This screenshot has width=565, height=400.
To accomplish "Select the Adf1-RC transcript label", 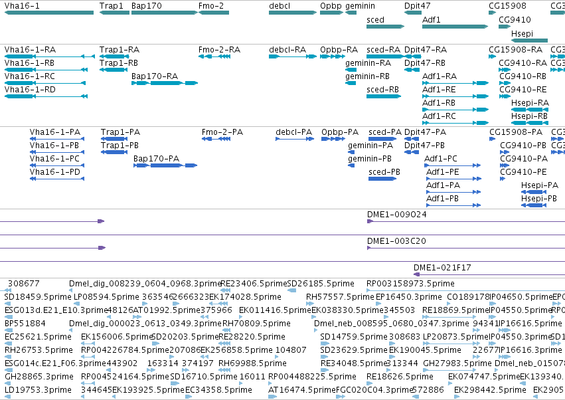I will pos(439,116).
